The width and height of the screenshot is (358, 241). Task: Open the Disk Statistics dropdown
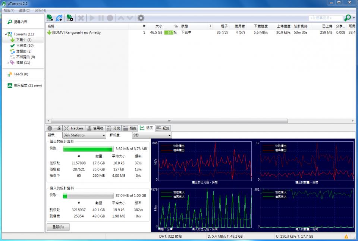coord(84,135)
